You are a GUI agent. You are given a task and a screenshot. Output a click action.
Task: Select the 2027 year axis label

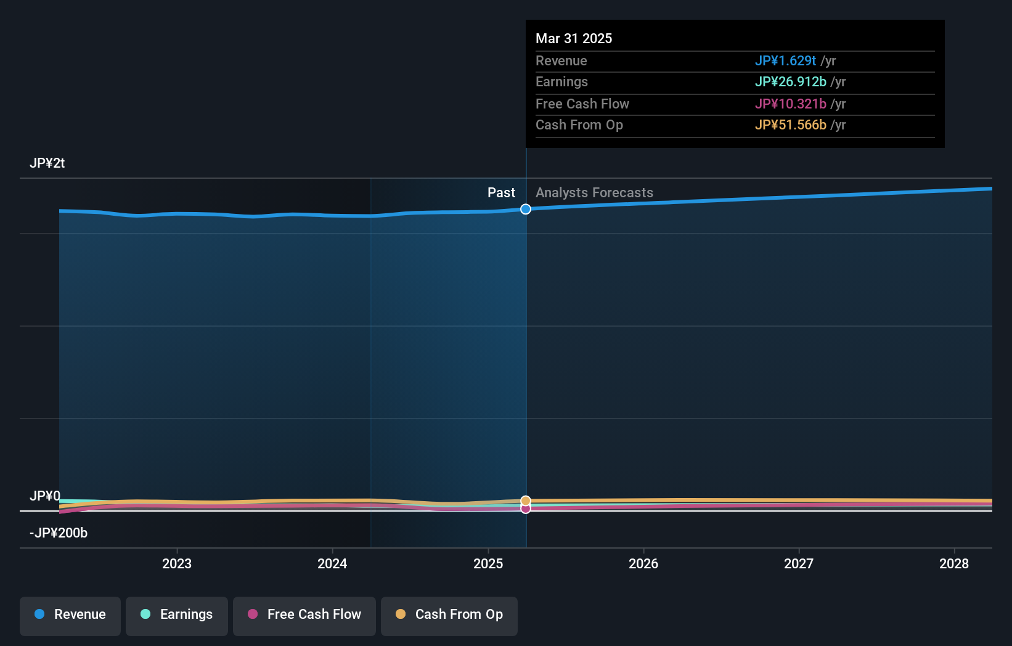(x=799, y=563)
